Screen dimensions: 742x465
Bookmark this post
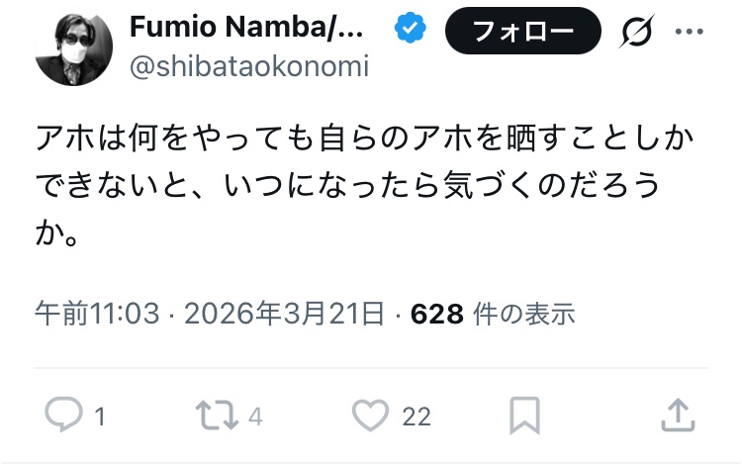click(524, 416)
